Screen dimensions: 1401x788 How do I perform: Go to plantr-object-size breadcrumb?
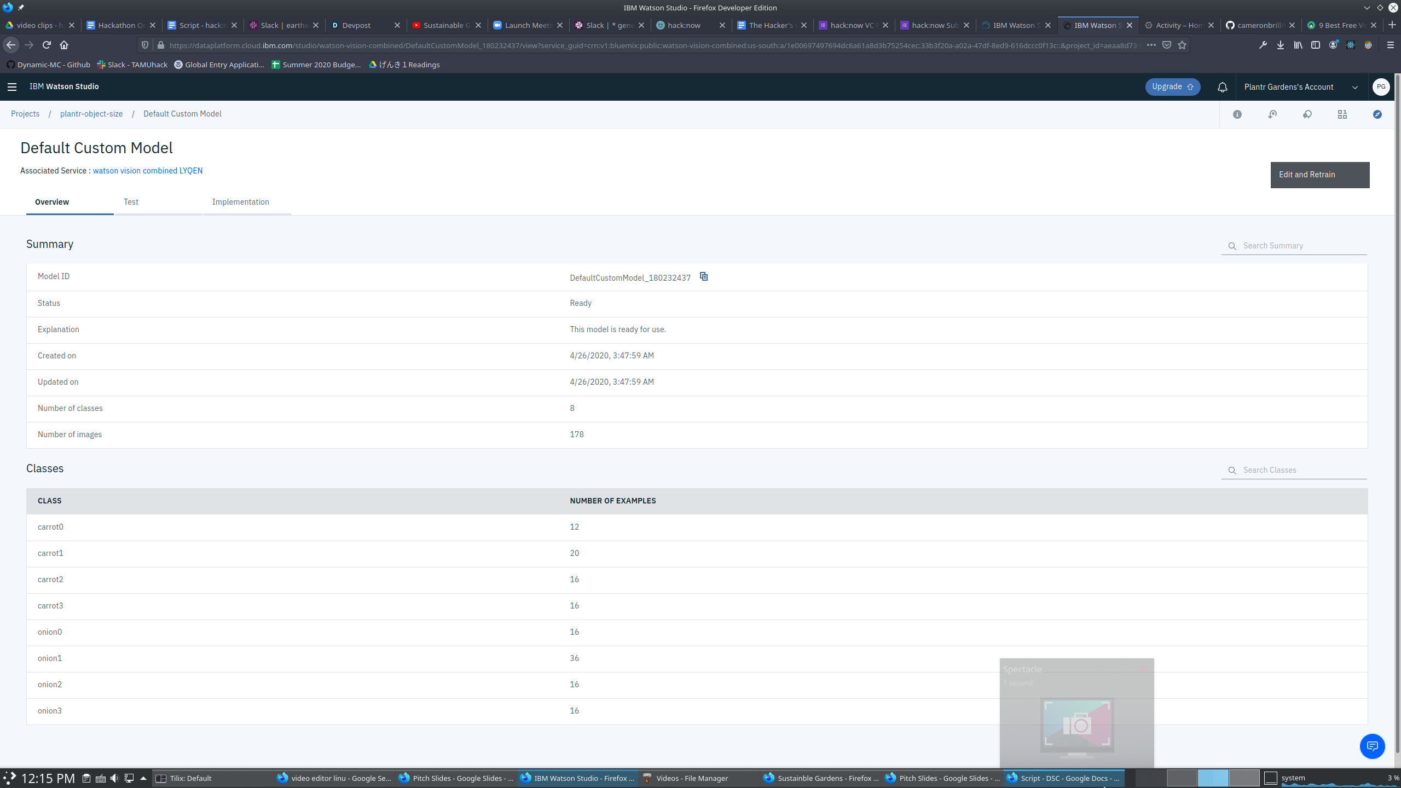coord(91,114)
